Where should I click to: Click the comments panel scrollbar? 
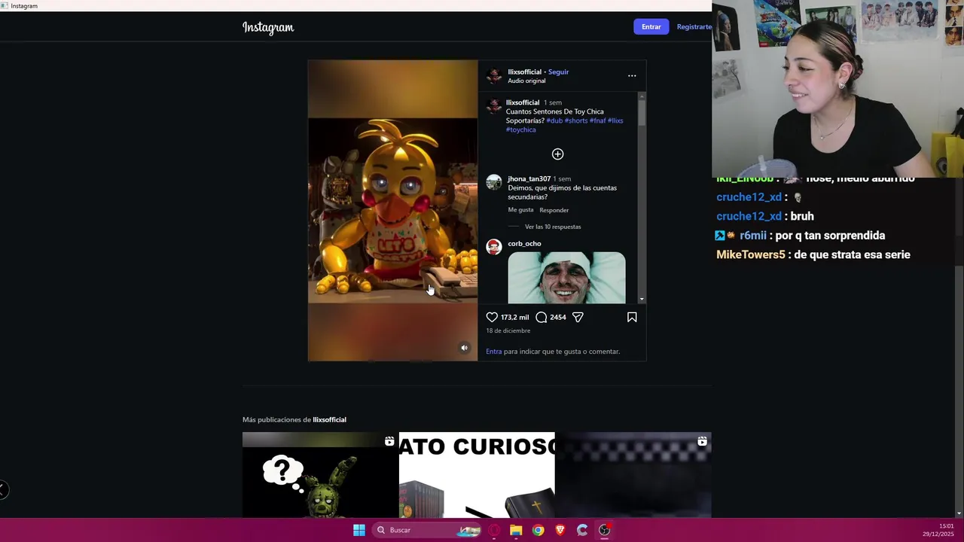642,113
